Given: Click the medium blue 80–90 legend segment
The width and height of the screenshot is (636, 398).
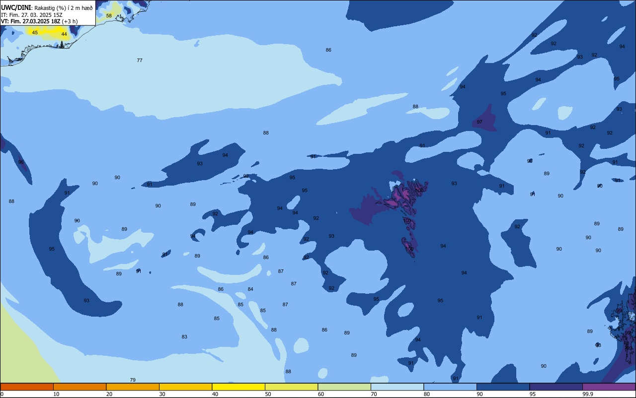Looking at the screenshot, I should (450, 387).
